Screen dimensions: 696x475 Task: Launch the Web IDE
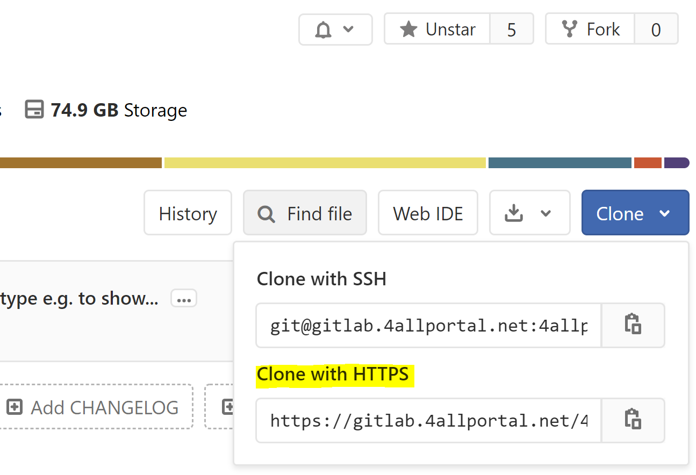tap(428, 213)
